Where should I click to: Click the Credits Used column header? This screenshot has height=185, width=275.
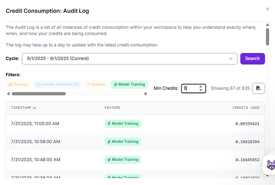(x=246, y=108)
